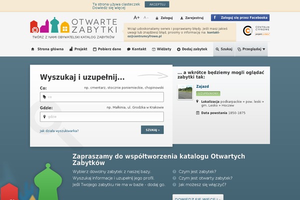The height and width of the screenshot is (200, 300).
Task: Open the Zarejestruj registration link
Action: [x=194, y=18]
